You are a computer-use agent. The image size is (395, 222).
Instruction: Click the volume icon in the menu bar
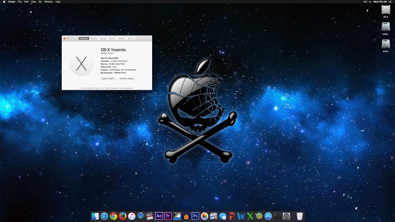pyautogui.click(x=365, y=1)
